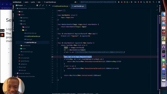Image resolution: width=167 pixels, height=94 pixels.
Task: Close the userHandler.go editor tab
Action: [x=85, y=6]
